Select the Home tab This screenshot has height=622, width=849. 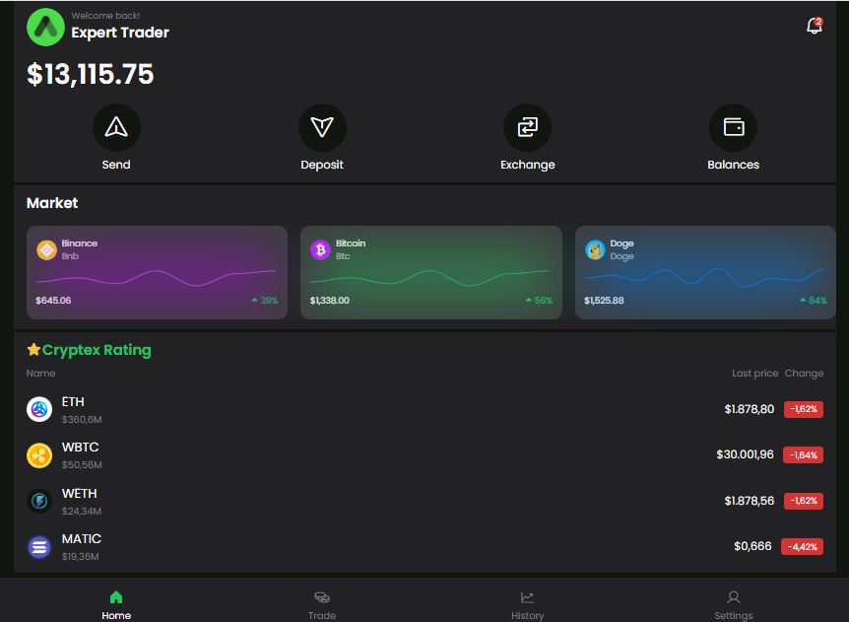point(116,605)
